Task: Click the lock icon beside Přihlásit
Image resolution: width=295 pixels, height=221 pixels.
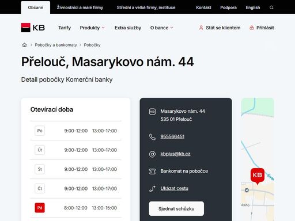Action: pyautogui.click(x=252, y=28)
